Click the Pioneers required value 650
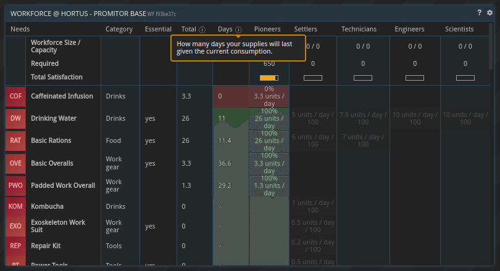500x271 pixels. point(269,63)
